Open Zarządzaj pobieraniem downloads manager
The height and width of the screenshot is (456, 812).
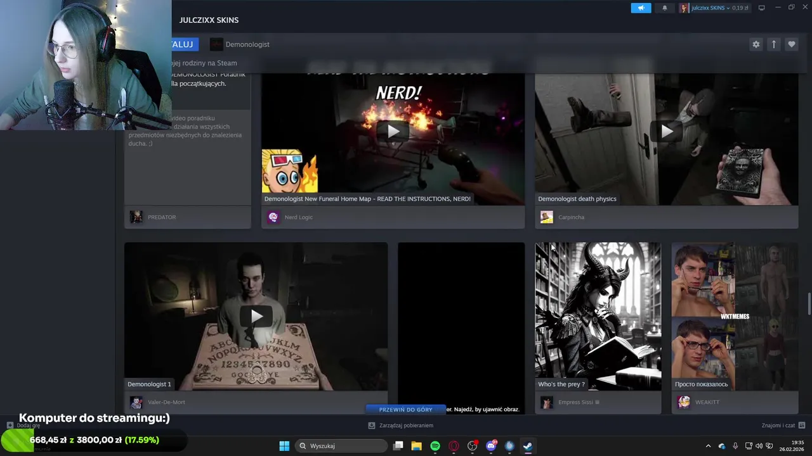pyautogui.click(x=400, y=426)
